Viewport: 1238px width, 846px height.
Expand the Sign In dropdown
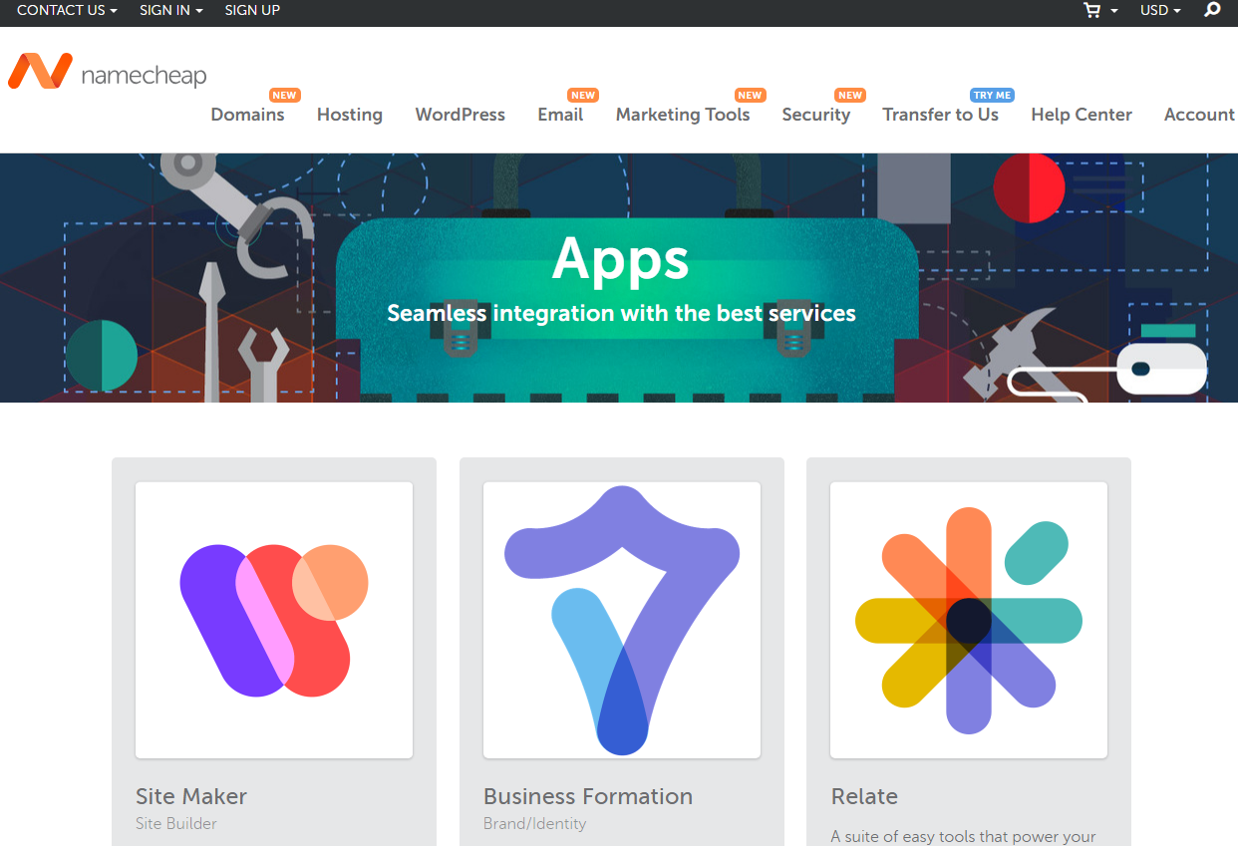click(x=171, y=10)
